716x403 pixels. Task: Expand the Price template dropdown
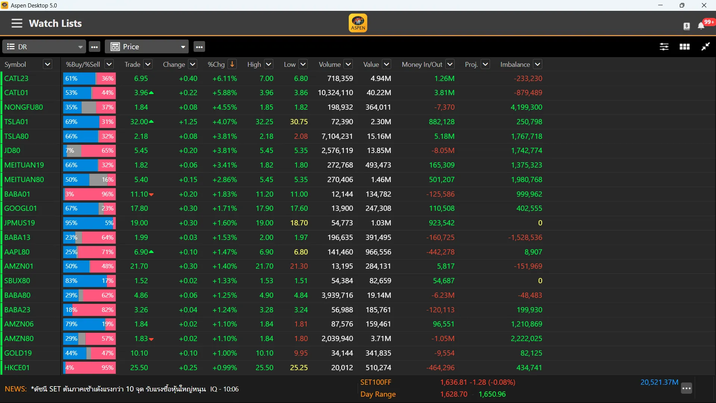tap(183, 47)
